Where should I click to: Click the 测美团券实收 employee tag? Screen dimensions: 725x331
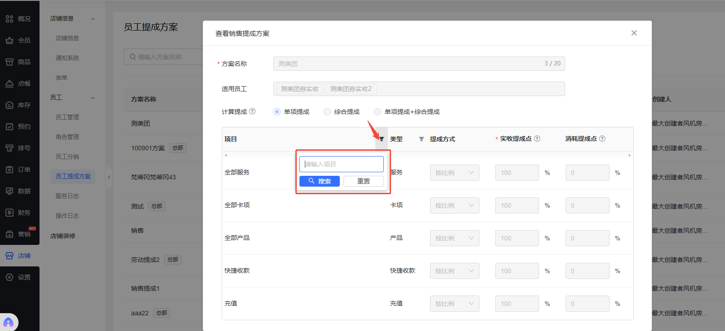tap(300, 89)
